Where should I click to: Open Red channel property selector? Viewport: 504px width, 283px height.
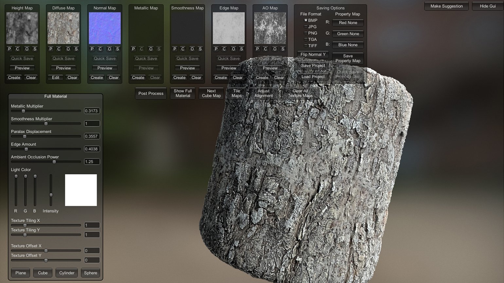point(348,23)
